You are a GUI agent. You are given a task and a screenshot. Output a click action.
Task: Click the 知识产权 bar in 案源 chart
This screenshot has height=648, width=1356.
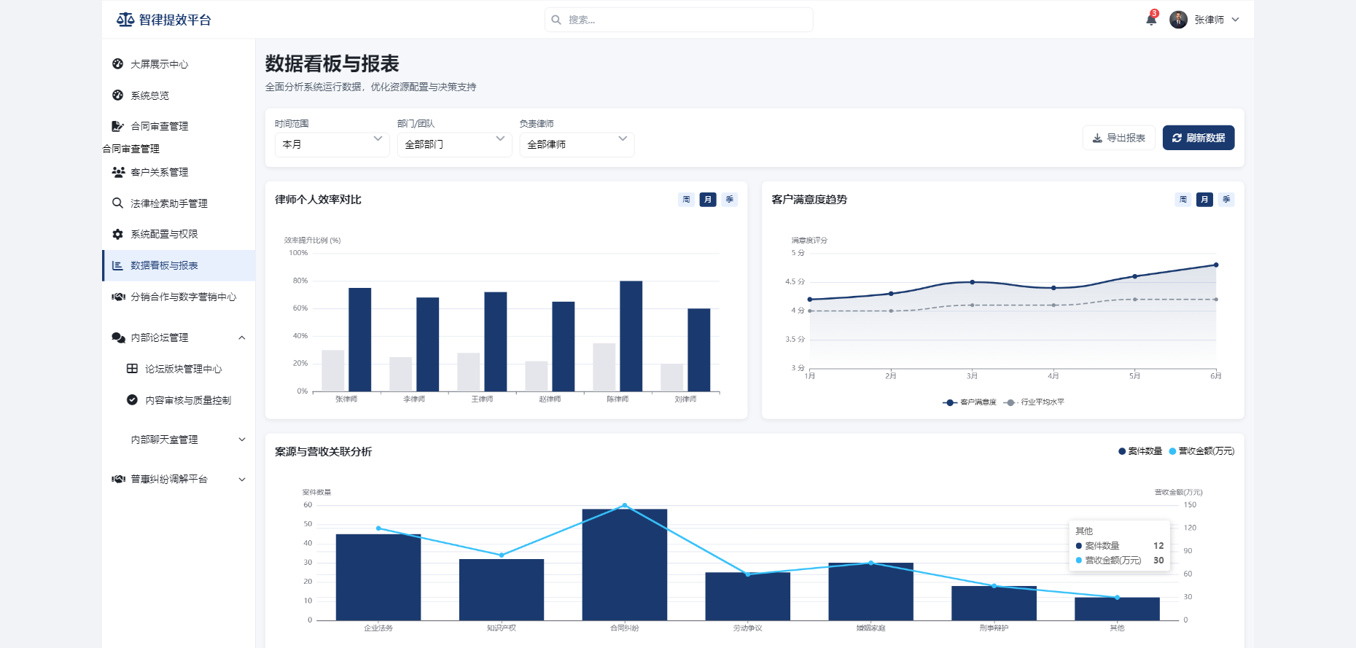pos(502,590)
